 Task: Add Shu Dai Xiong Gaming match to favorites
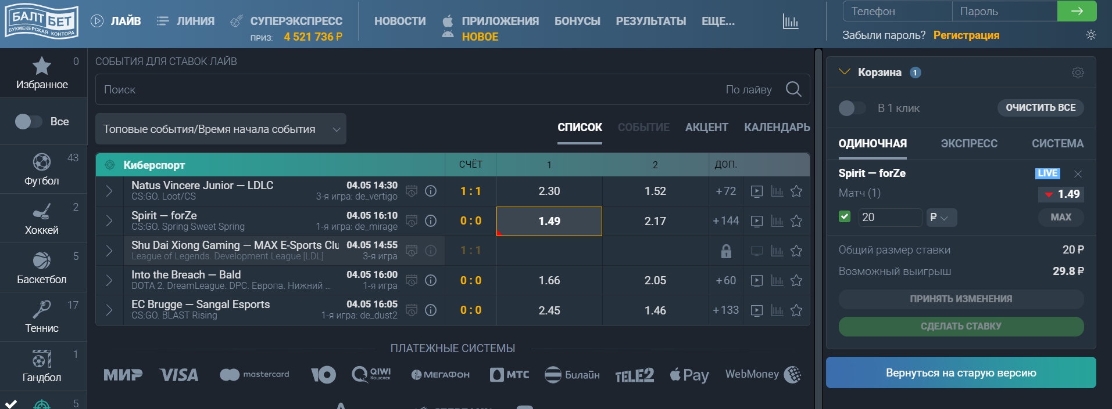pos(796,251)
